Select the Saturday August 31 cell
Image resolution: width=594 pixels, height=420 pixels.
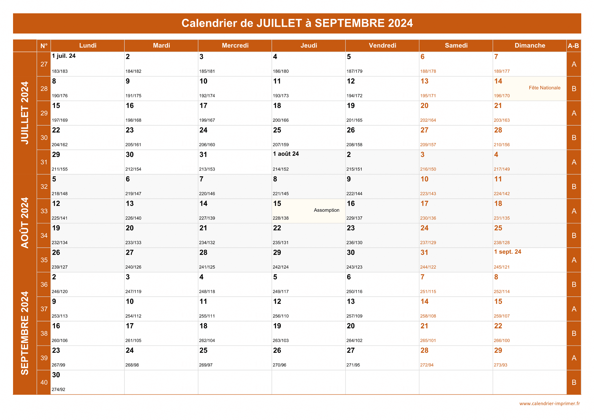456,260
